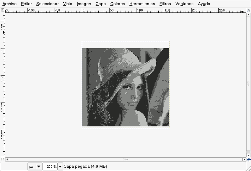Open the Colores menu
Image resolution: width=251 pixels, height=171 pixels.
[x=117, y=4]
